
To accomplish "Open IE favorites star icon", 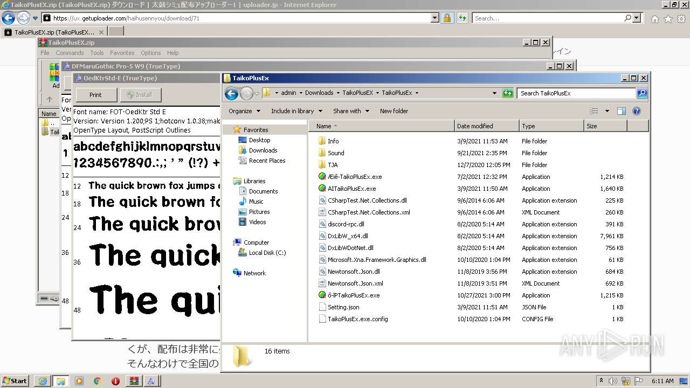I will [x=668, y=19].
